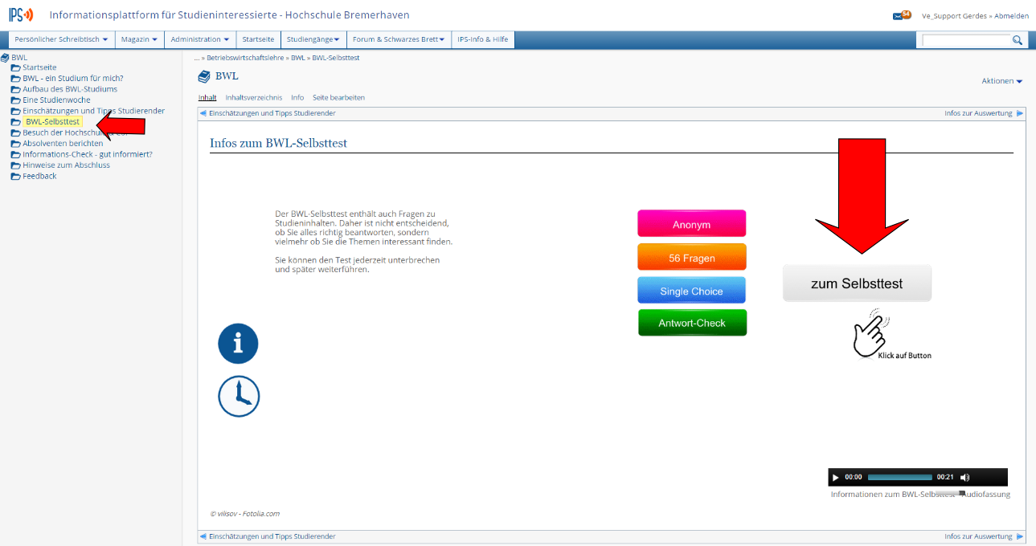Click the folder icon beside Absolventen berichten
The image size is (1036, 546).
coord(15,144)
